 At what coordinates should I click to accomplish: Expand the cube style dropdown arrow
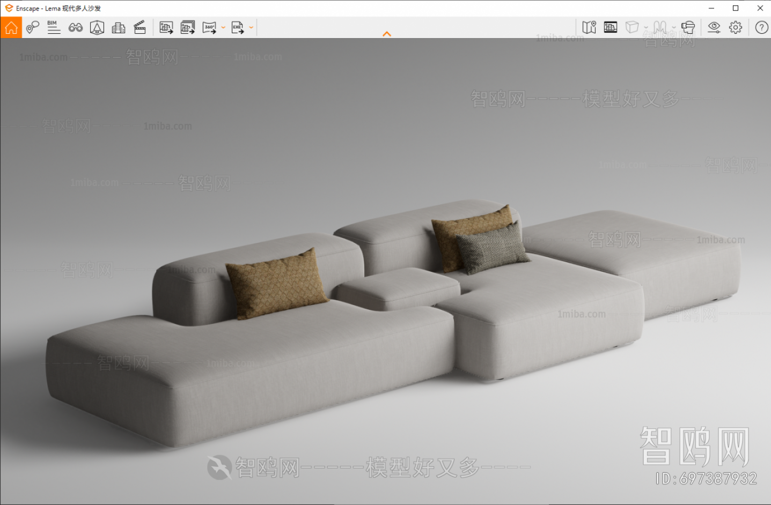click(646, 27)
